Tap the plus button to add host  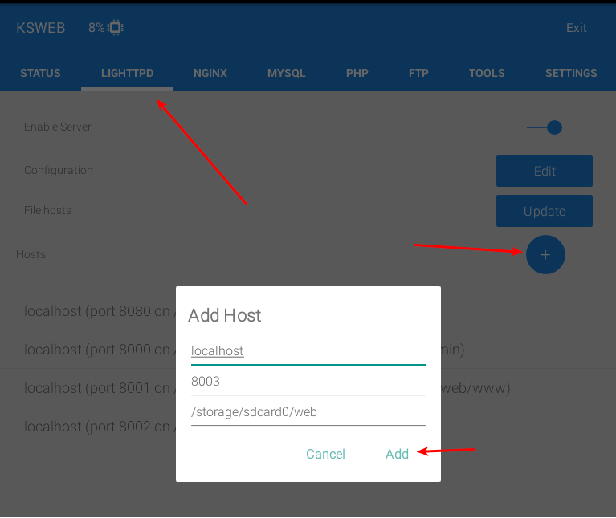(x=545, y=255)
